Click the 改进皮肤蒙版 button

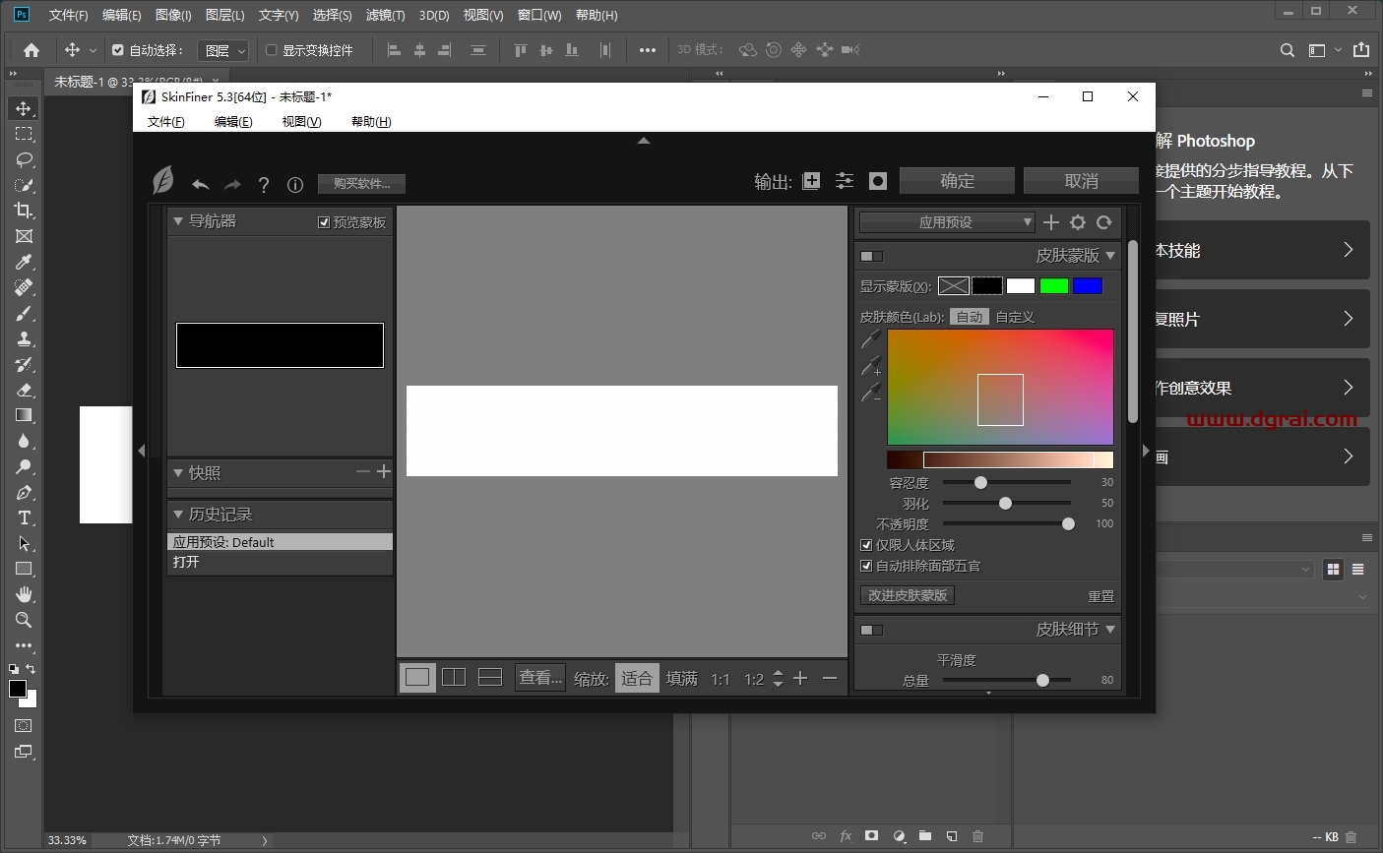coord(907,595)
